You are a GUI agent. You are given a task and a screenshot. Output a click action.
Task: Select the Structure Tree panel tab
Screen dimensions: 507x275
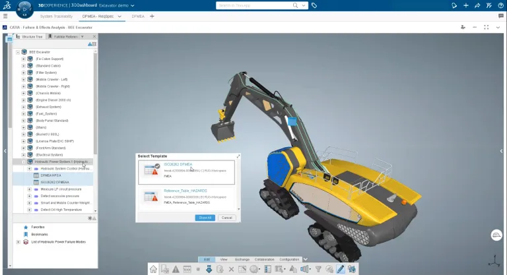pyautogui.click(x=30, y=36)
